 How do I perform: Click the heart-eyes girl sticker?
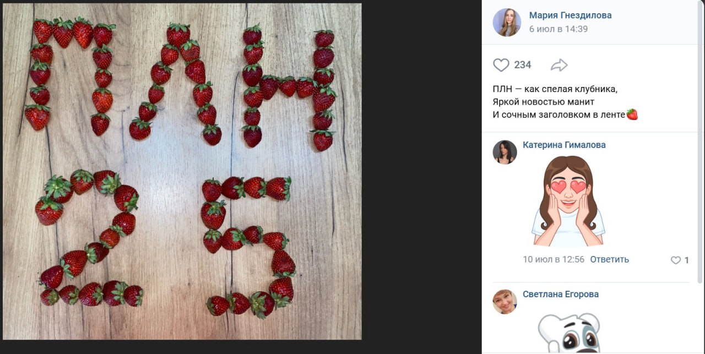(x=568, y=201)
